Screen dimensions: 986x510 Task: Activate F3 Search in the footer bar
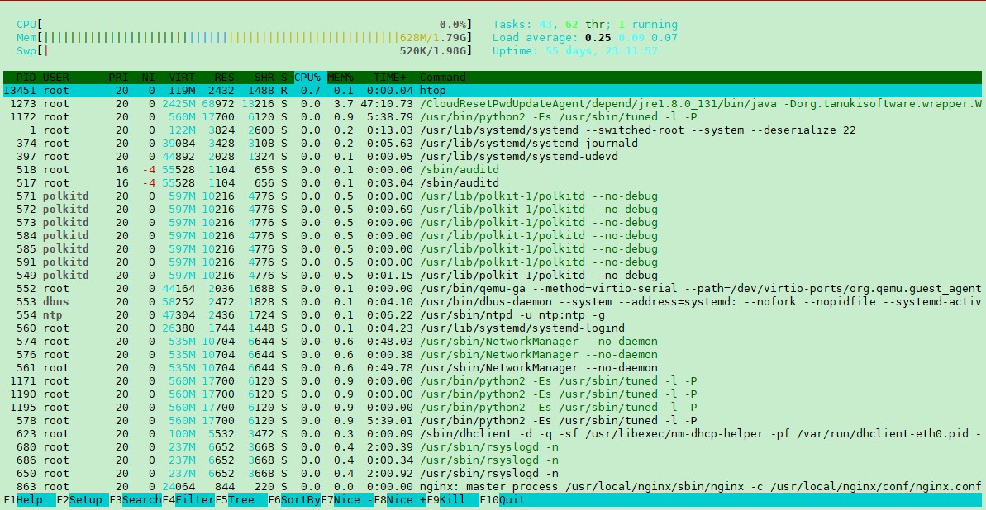tap(136, 500)
